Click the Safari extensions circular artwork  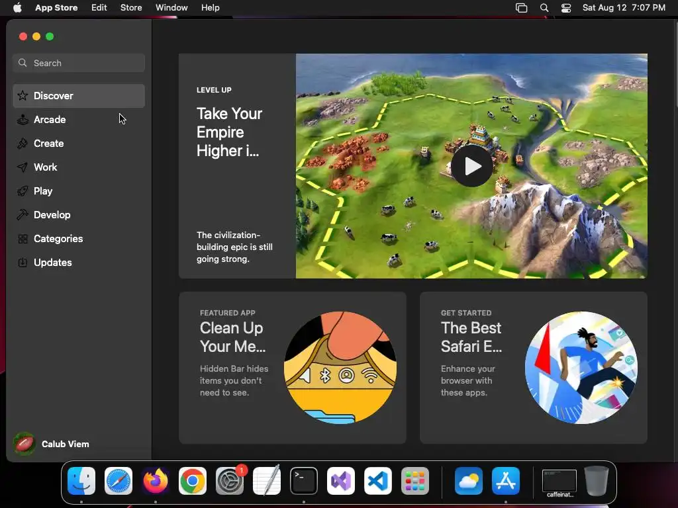pyautogui.click(x=581, y=368)
